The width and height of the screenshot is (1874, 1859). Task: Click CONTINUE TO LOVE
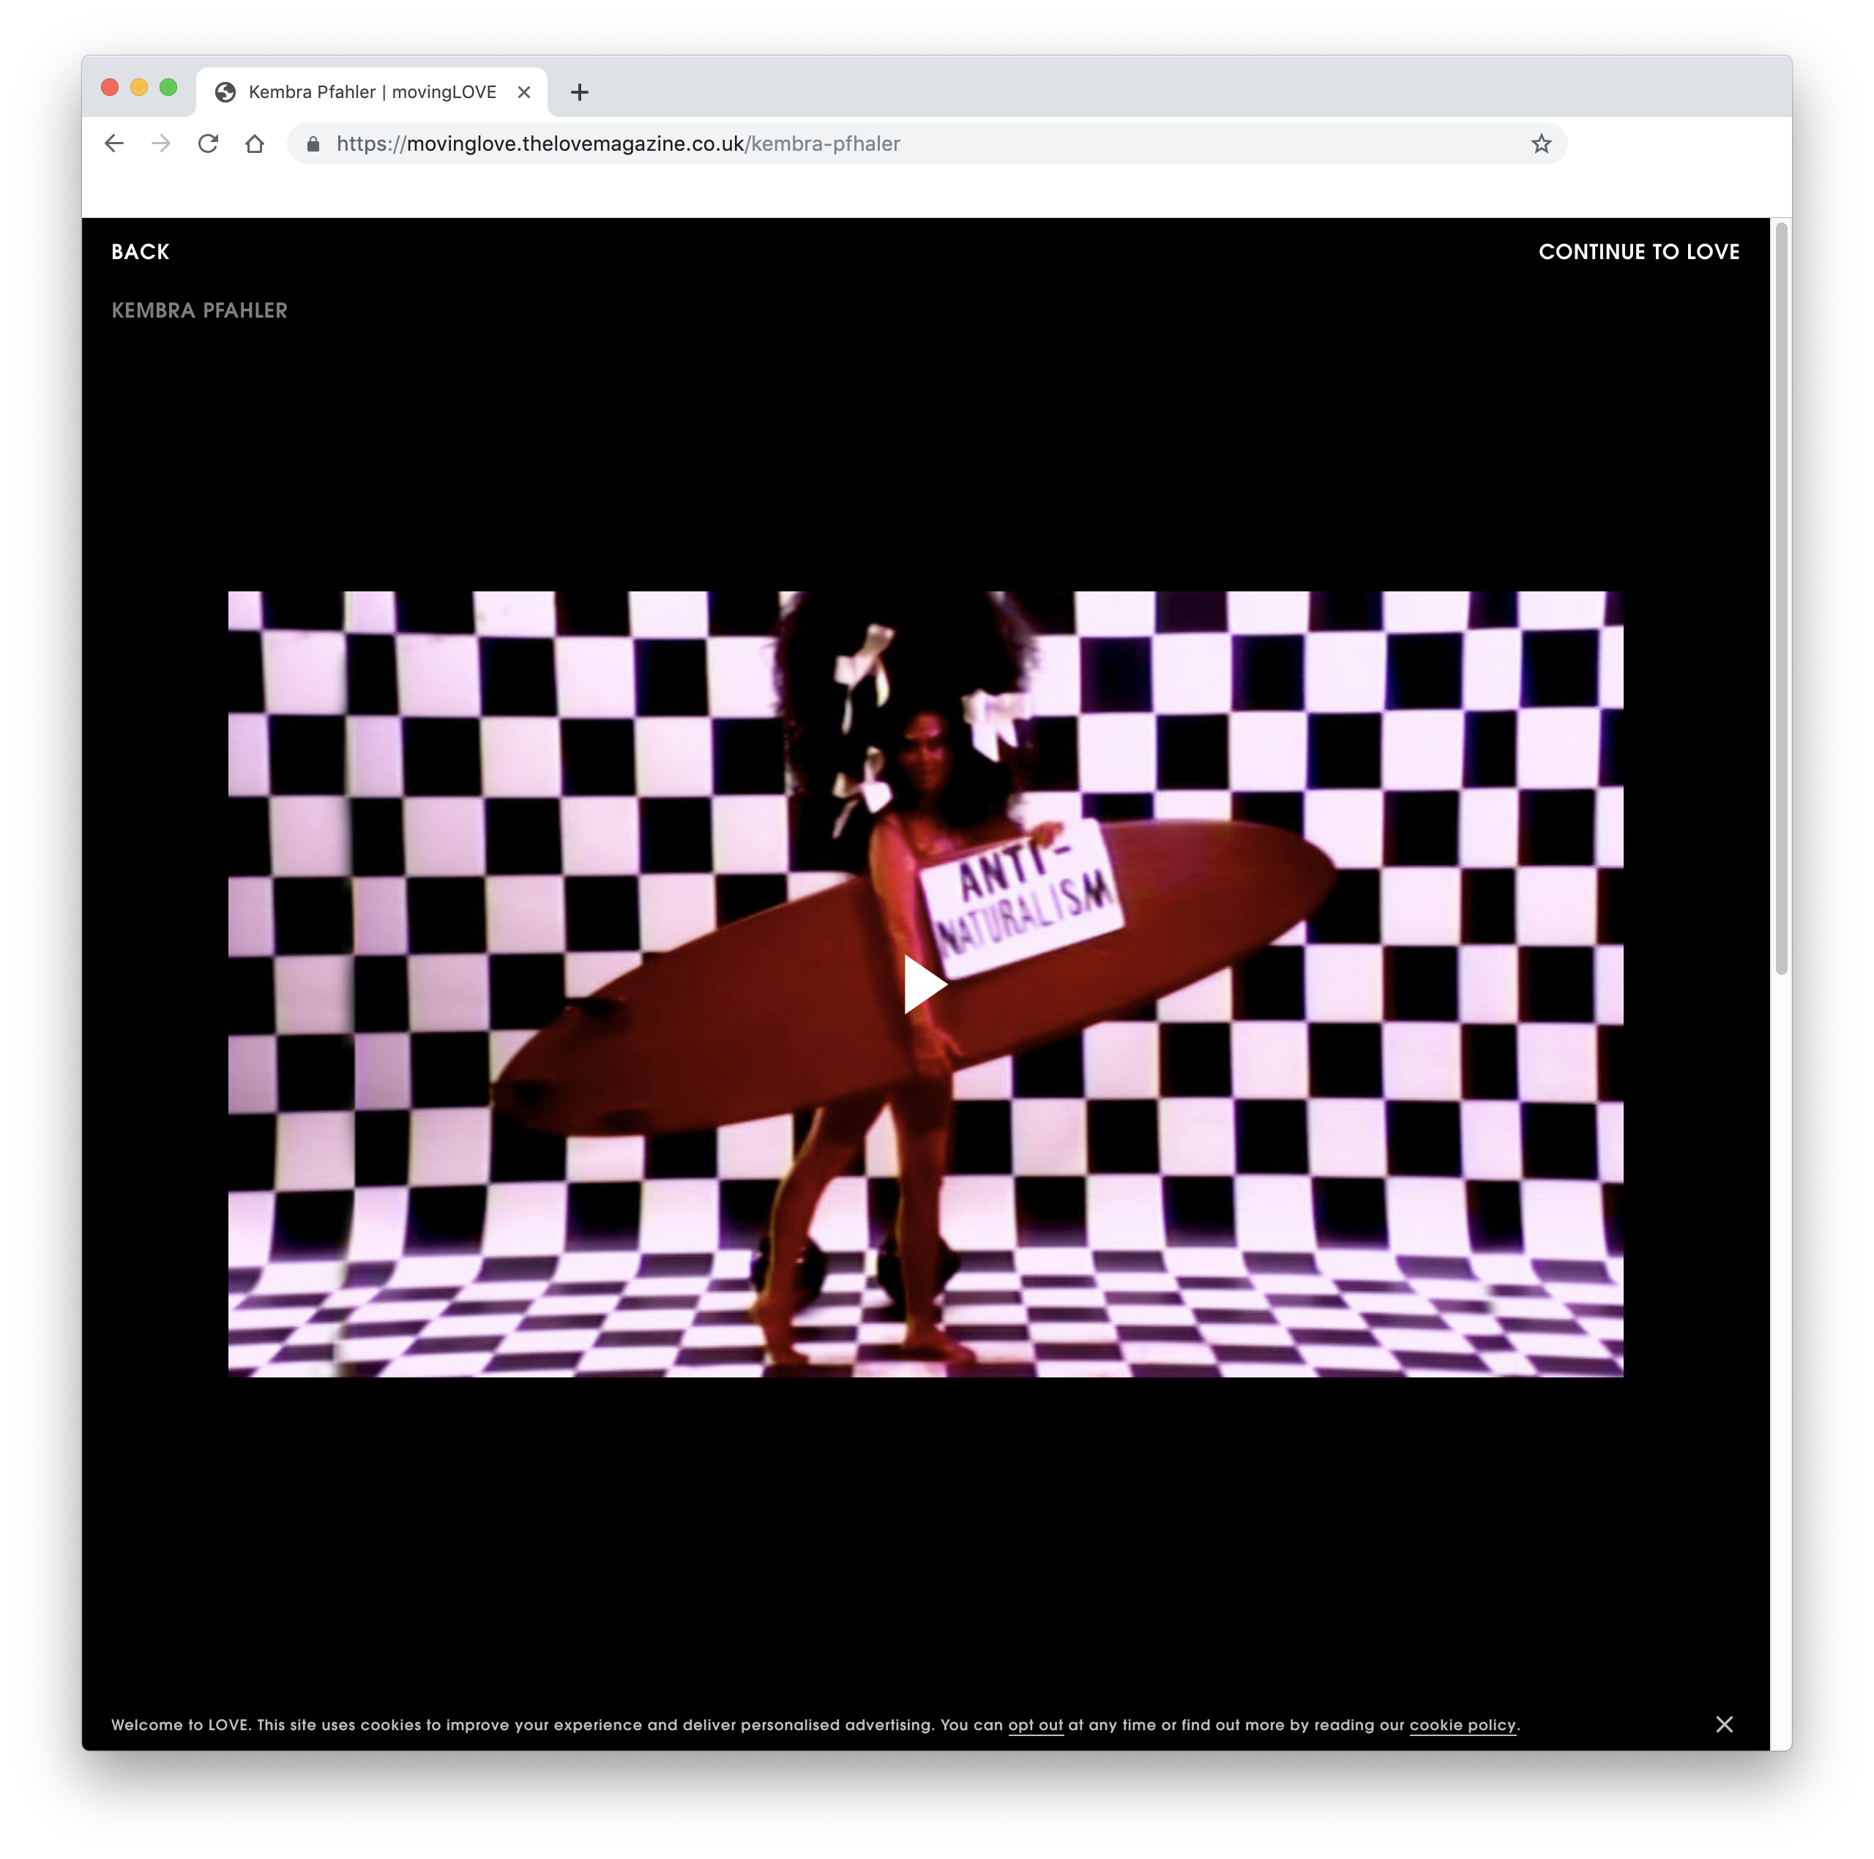[x=1638, y=251]
